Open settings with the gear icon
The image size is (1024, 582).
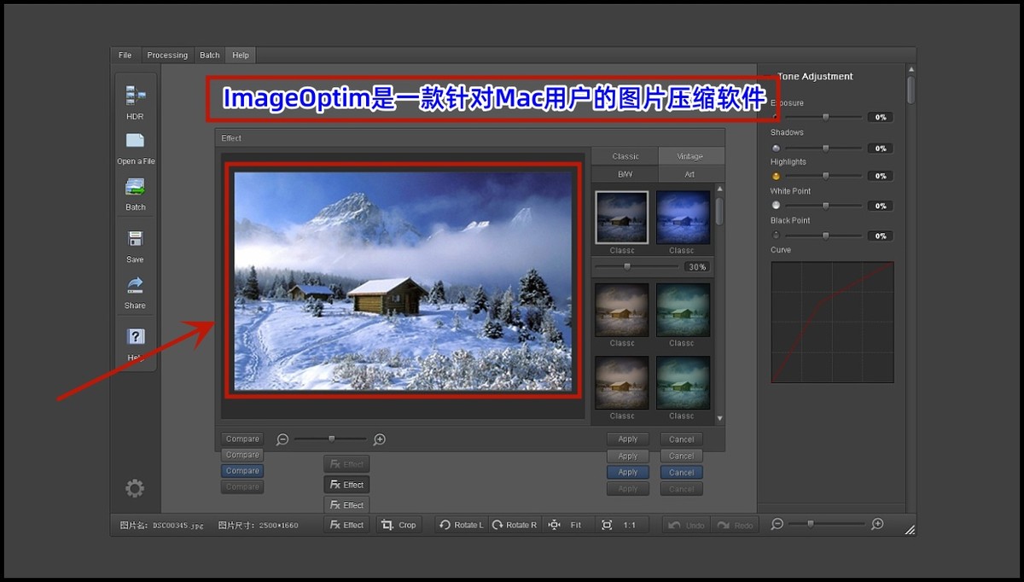(135, 488)
